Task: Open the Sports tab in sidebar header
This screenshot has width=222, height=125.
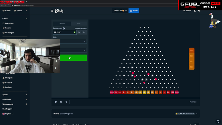Action: click(18, 11)
